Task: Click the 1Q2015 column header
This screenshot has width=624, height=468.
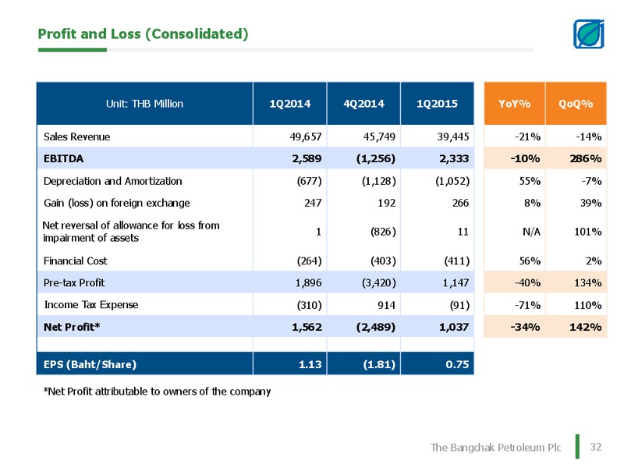Action: click(437, 104)
